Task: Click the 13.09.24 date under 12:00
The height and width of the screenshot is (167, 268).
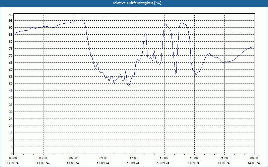Action: pos(133,163)
